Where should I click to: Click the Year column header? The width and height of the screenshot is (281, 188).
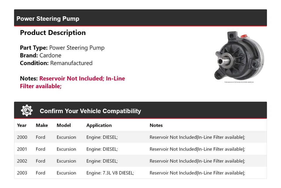pyautogui.click(x=22, y=125)
